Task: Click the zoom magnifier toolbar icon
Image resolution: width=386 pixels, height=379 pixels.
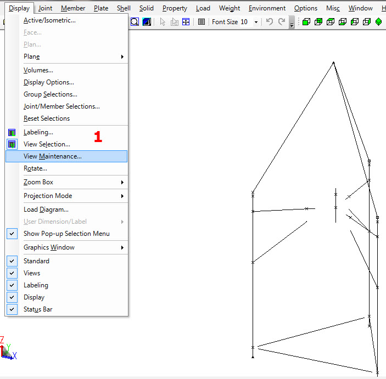Action: point(135,22)
